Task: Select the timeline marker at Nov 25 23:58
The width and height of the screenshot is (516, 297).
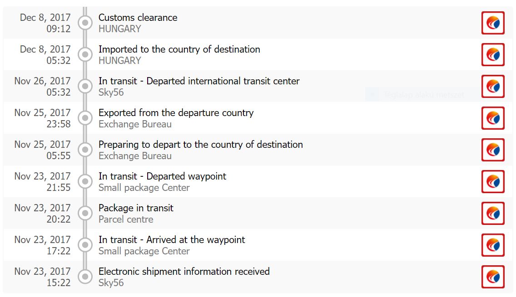Action: [85, 118]
